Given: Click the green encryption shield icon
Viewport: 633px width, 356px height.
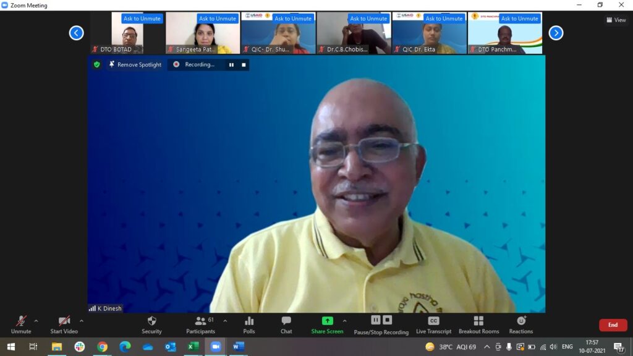Looking at the screenshot, I should click(x=96, y=64).
